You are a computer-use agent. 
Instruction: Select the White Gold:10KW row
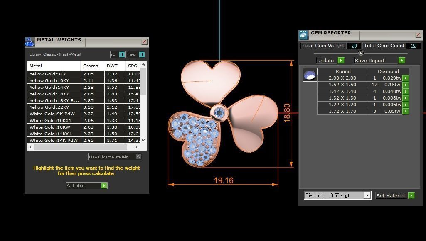coord(84,127)
